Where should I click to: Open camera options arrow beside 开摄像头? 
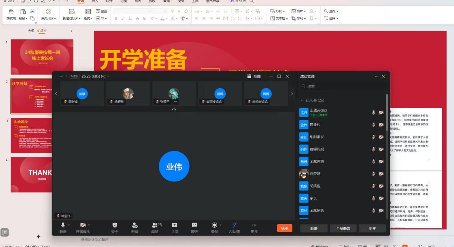(89, 225)
